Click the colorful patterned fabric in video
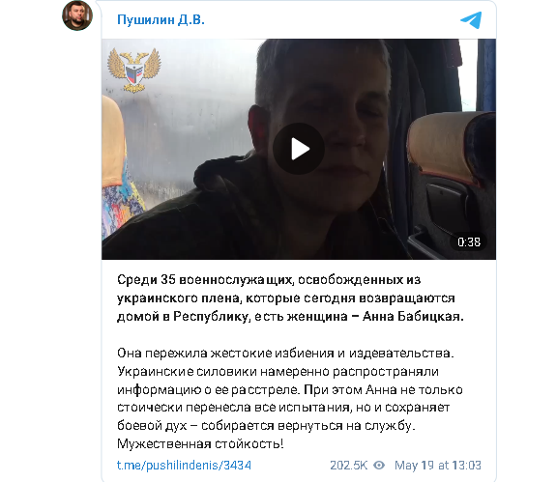Viewport: 556px width, 482px height. click(121, 207)
